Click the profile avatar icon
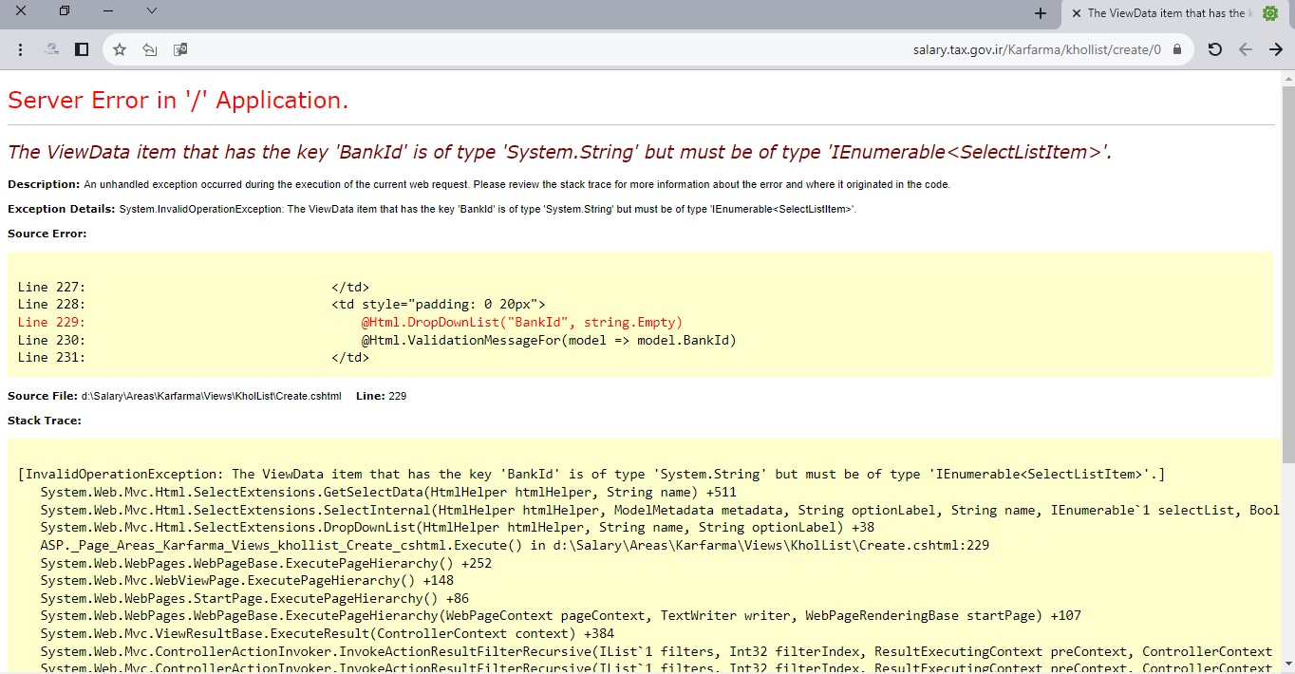This screenshot has width=1295, height=674. coord(52,49)
